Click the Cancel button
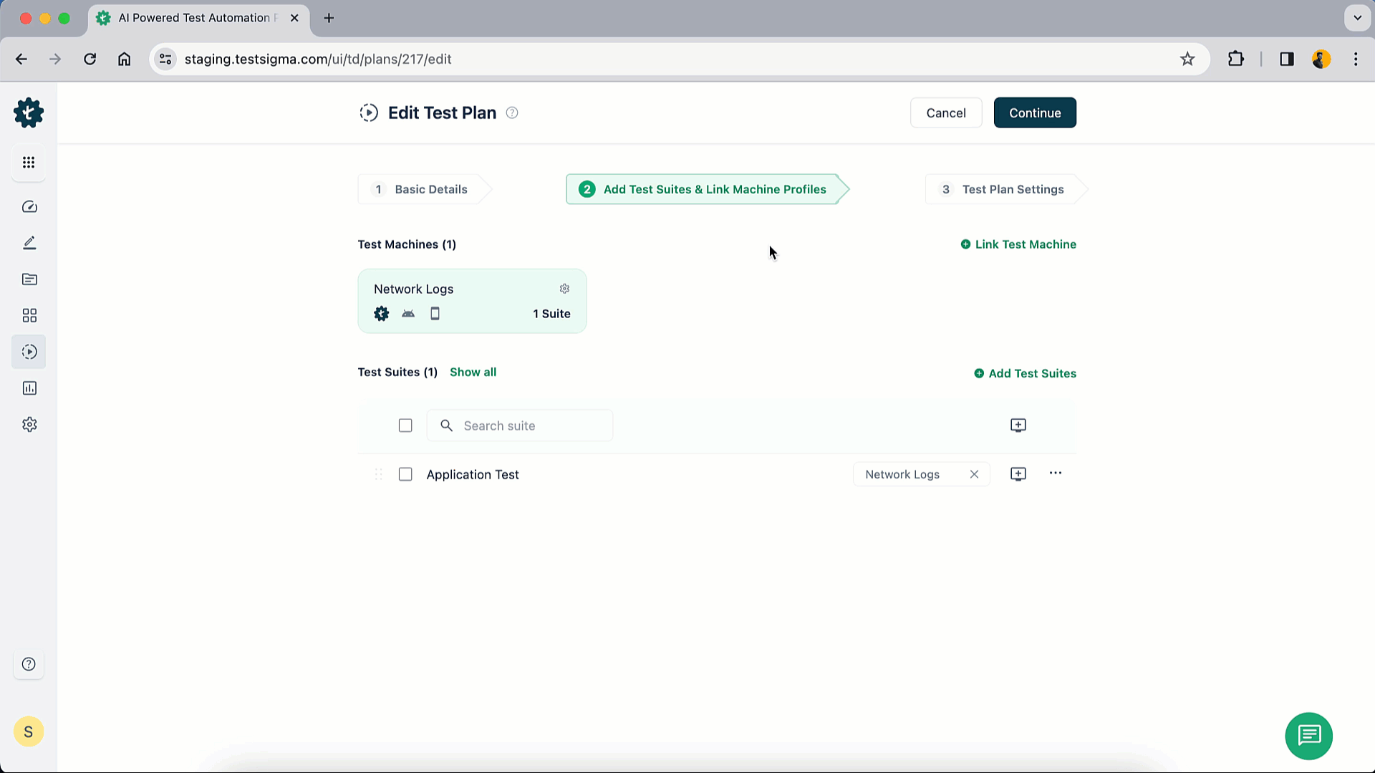Image resolution: width=1375 pixels, height=773 pixels. click(x=945, y=112)
